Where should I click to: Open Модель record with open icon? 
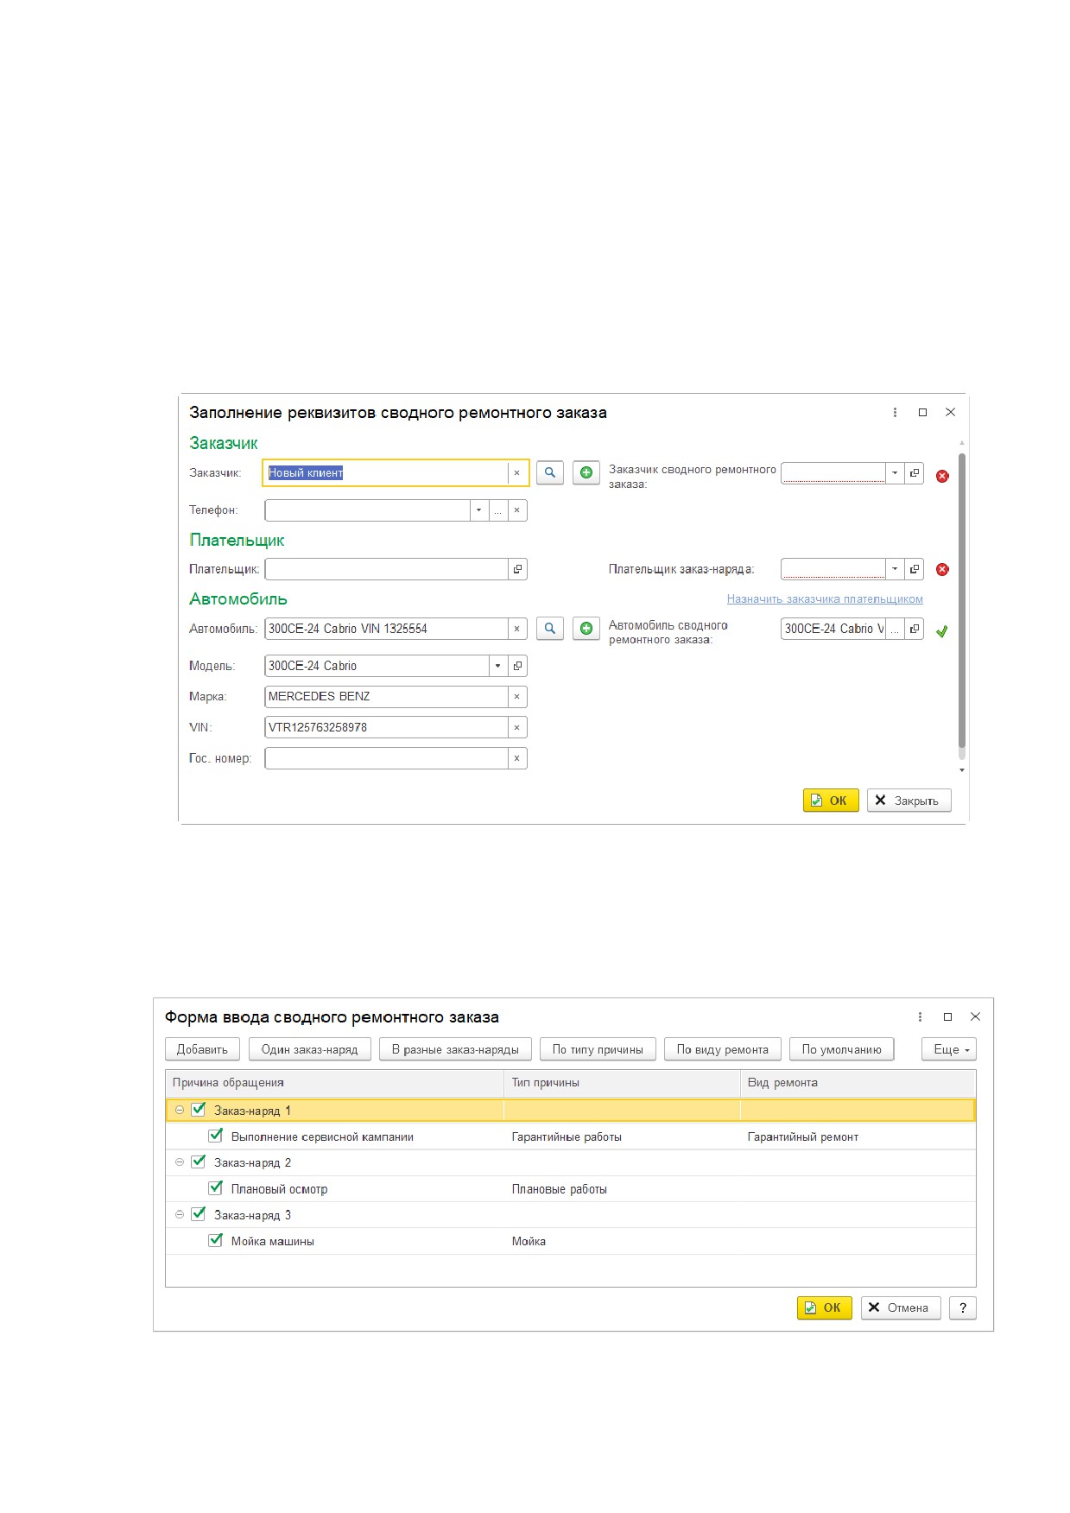click(x=517, y=666)
